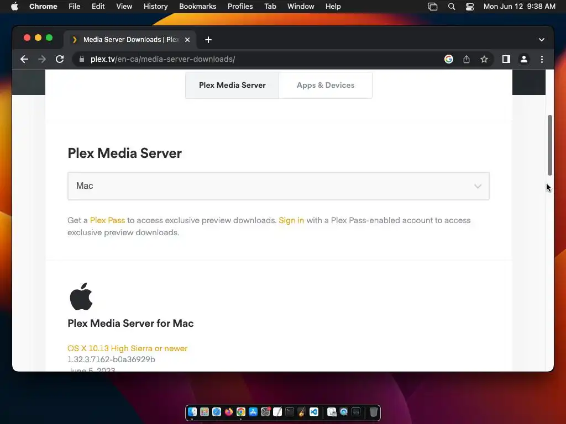Open the Trash in the Dock
The image size is (566, 424).
374,412
